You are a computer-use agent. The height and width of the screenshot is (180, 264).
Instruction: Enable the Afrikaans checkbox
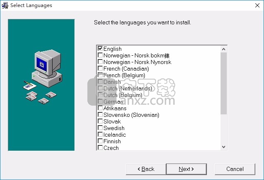point(100,108)
